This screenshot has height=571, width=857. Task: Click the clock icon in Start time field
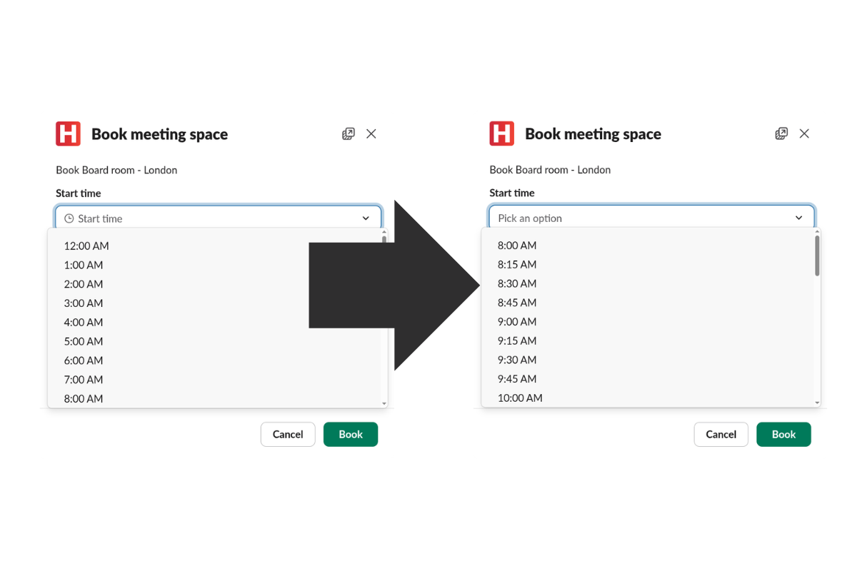[69, 218]
